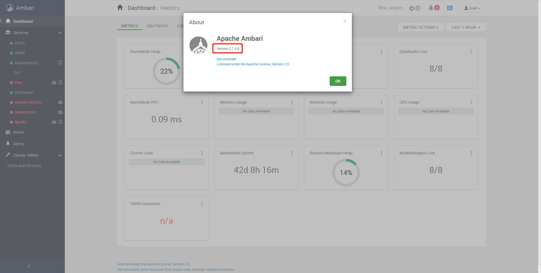Select the SmartSense service
The width and height of the screenshot is (541, 273).
point(25,112)
